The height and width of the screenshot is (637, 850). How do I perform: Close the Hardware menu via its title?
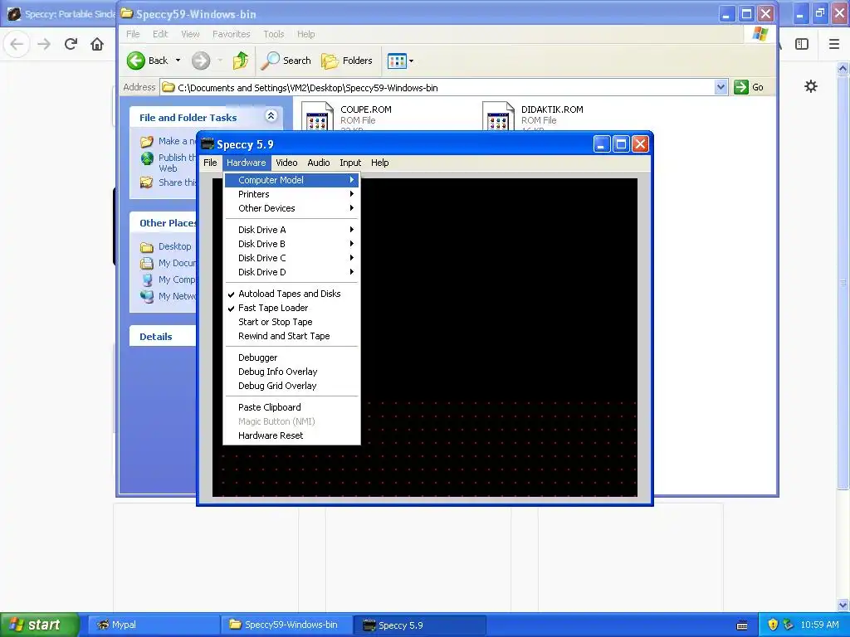click(246, 163)
